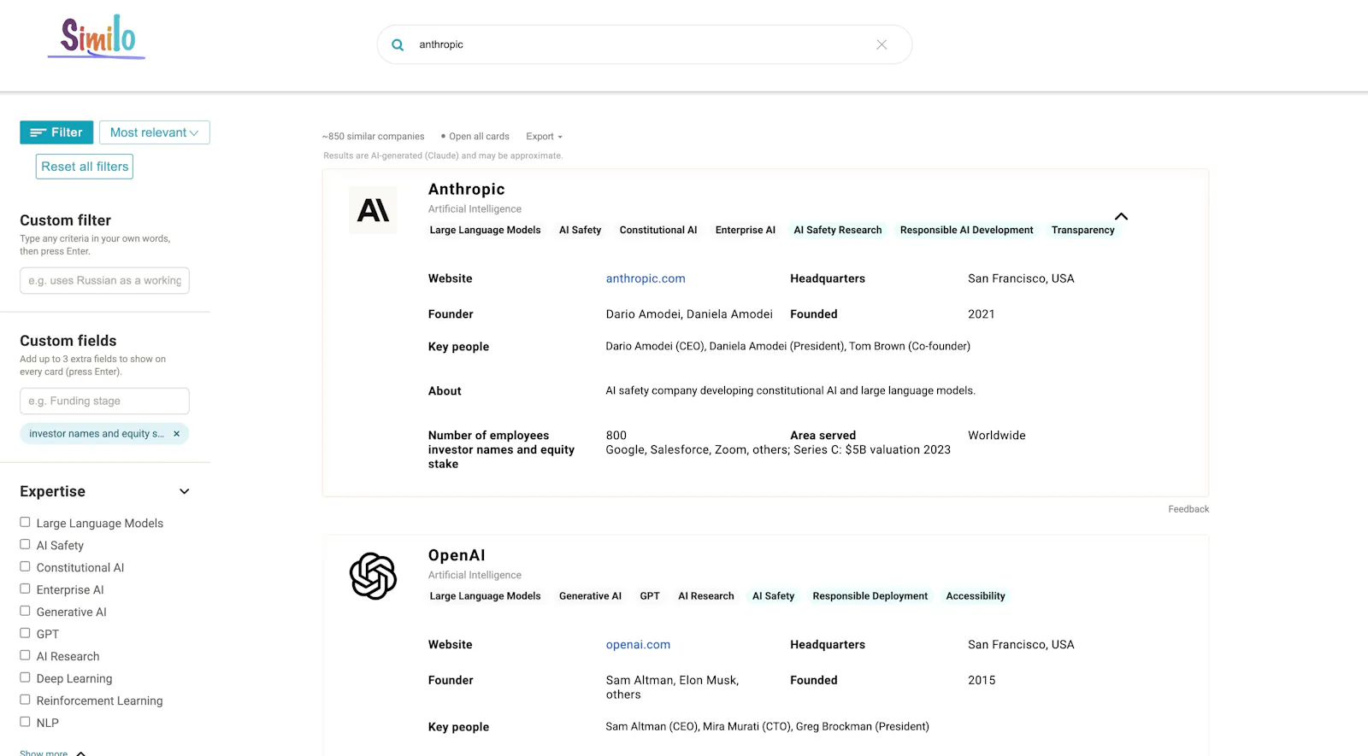Click the OpenAI company logo

coord(373,576)
